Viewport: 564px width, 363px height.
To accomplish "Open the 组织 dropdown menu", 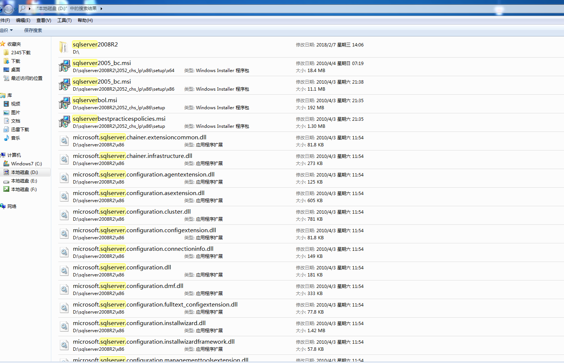I will [x=6, y=30].
